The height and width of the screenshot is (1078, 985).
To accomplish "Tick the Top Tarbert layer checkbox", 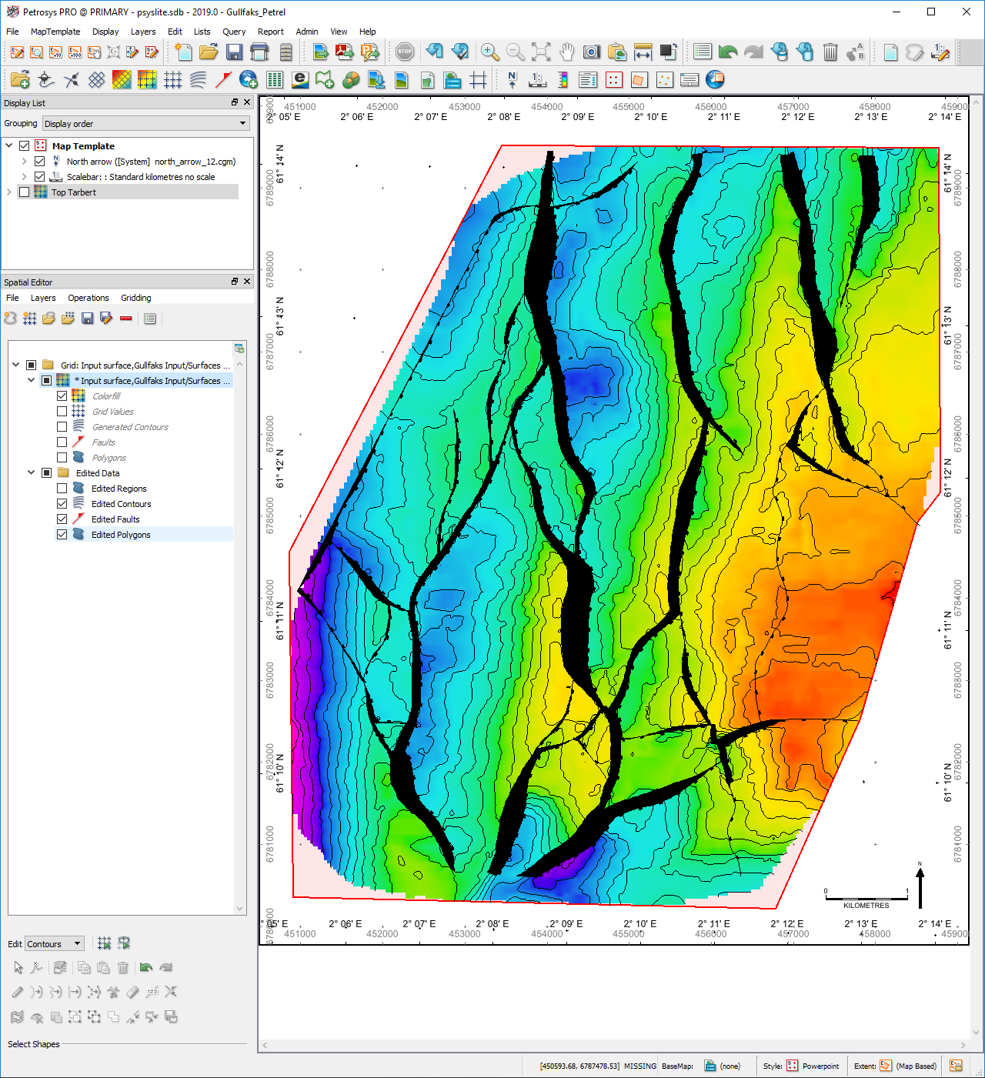I will tap(25, 192).
